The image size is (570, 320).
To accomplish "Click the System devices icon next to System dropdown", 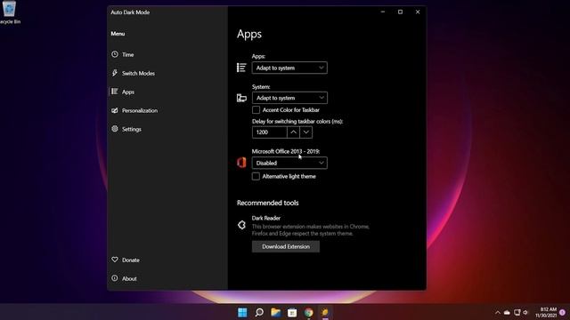I will click(x=241, y=98).
